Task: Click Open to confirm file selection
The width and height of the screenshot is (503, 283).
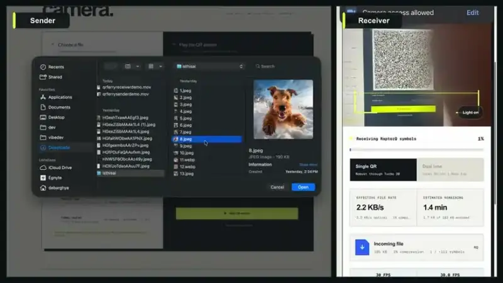Action: 303,187
